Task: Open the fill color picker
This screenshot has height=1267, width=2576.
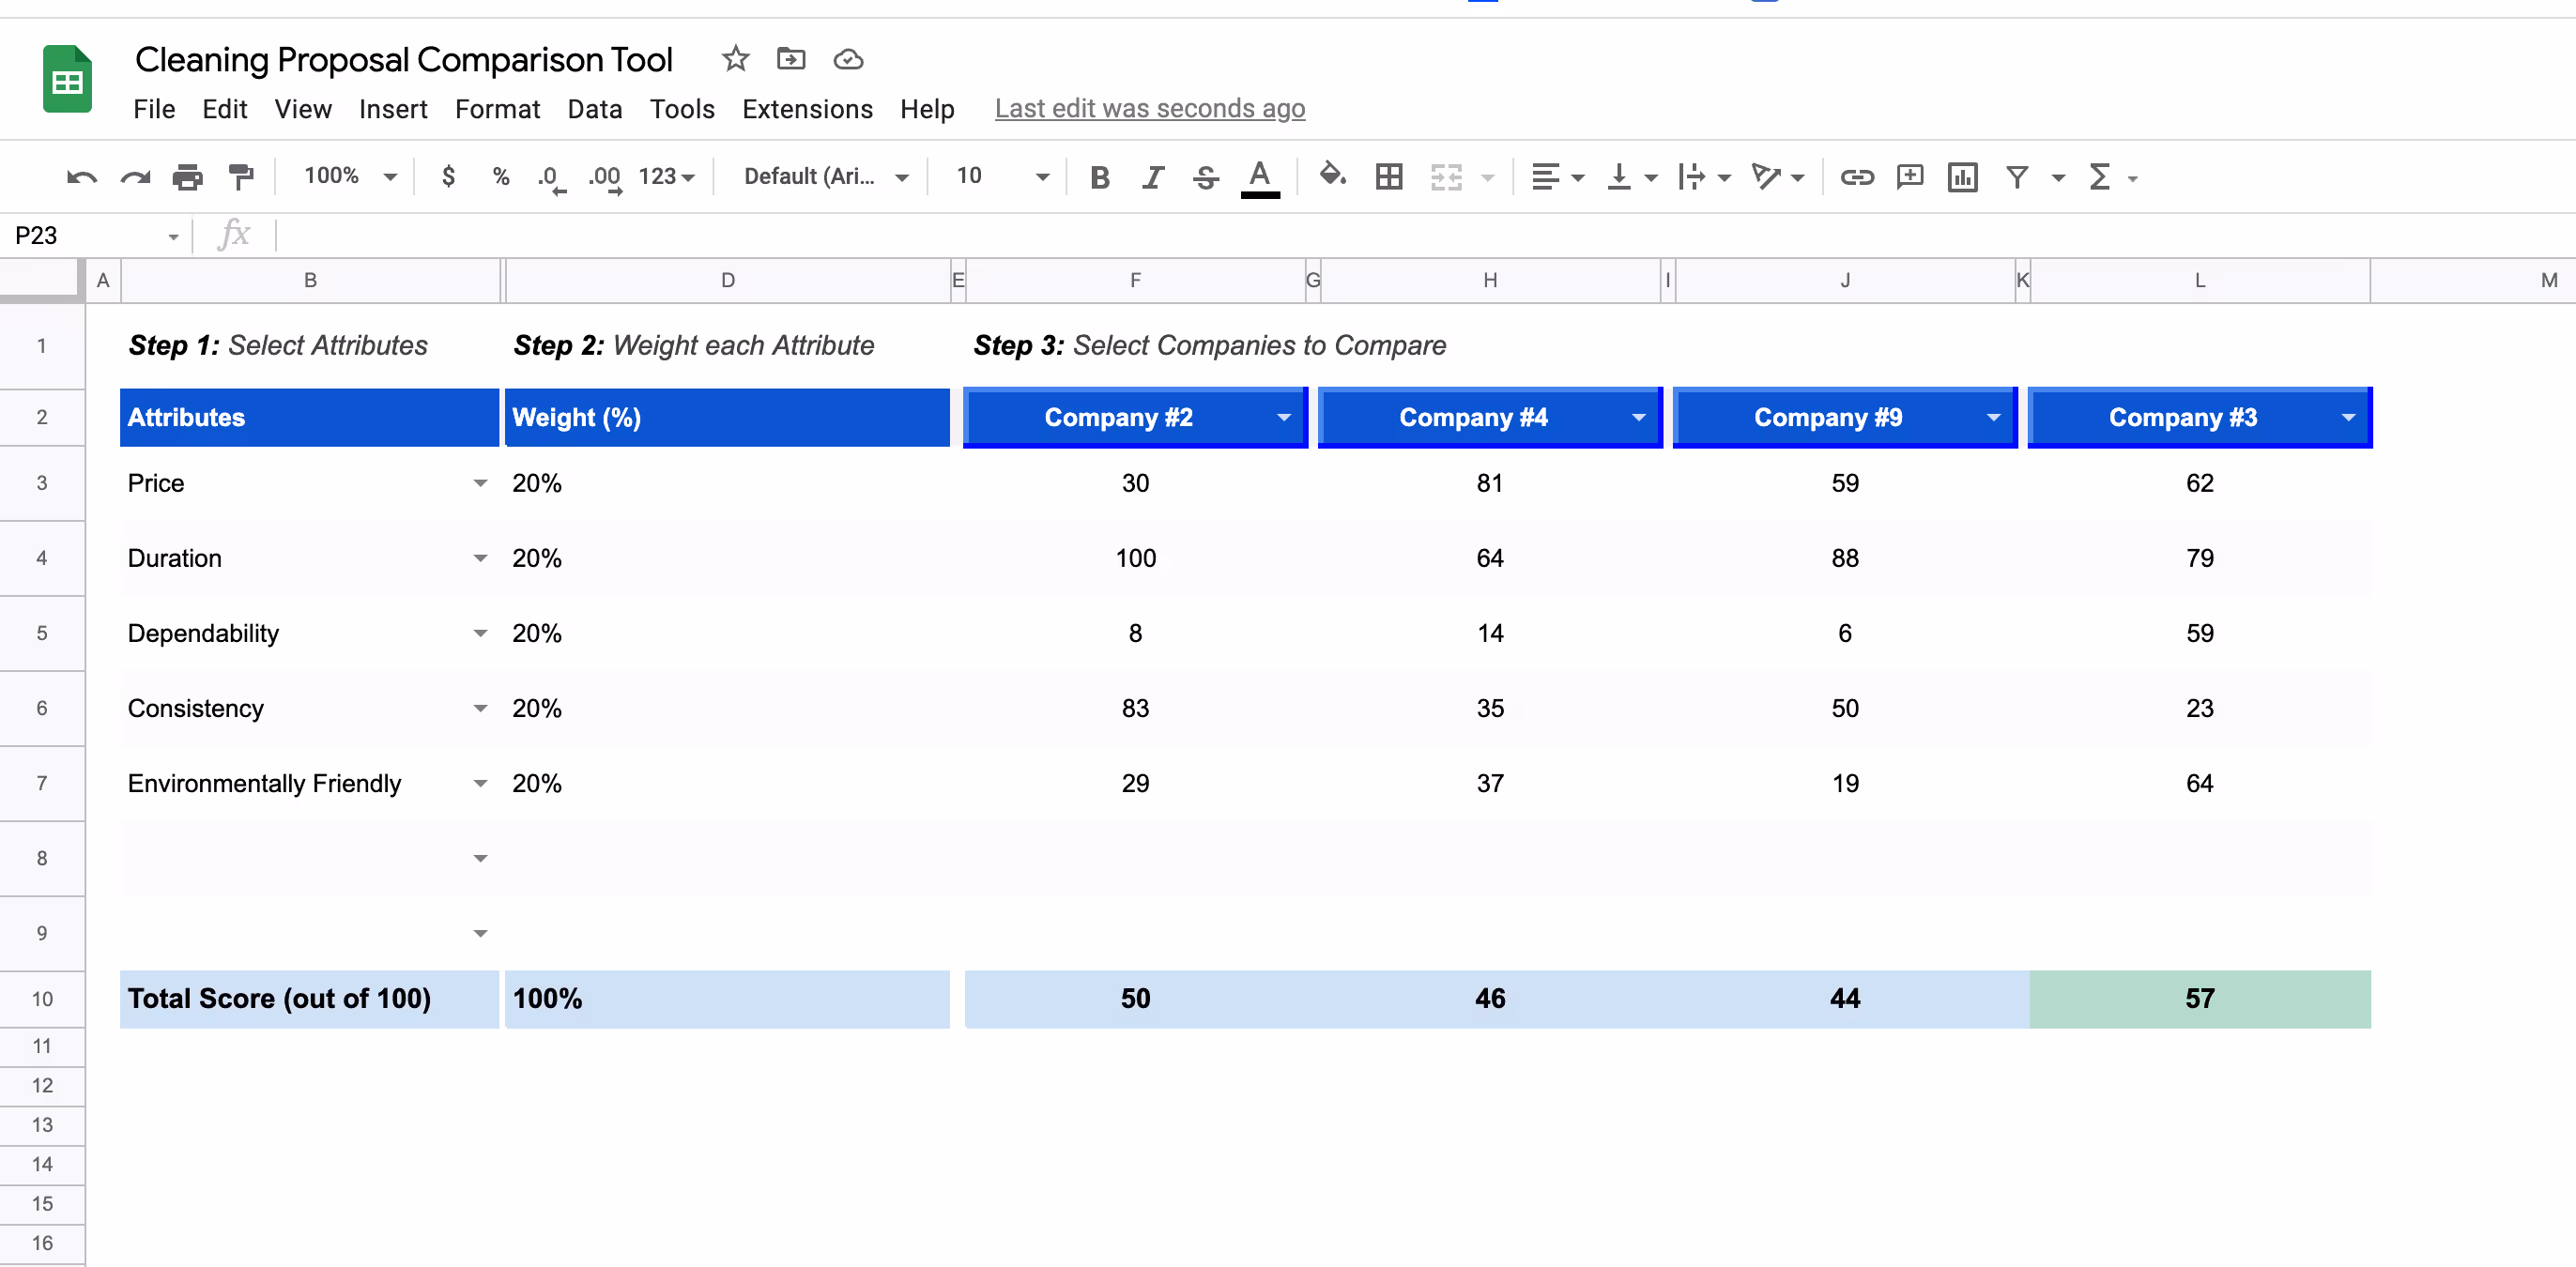Action: coord(1331,177)
